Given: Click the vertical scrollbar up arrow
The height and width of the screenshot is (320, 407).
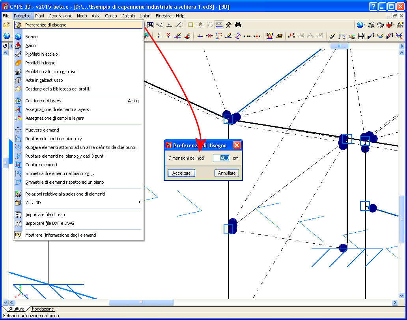Looking at the screenshot, I should (x=401, y=53).
